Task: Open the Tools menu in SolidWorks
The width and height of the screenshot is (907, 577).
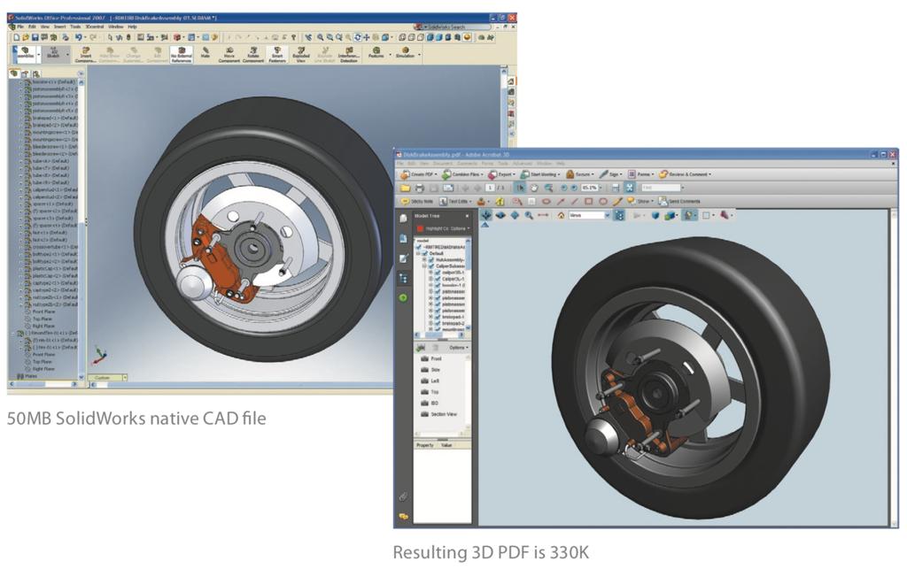Action: coord(75,27)
